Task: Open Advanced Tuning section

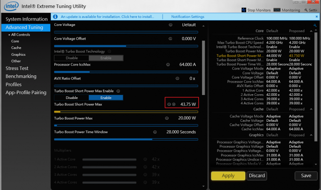Action: [x=26, y=28]
